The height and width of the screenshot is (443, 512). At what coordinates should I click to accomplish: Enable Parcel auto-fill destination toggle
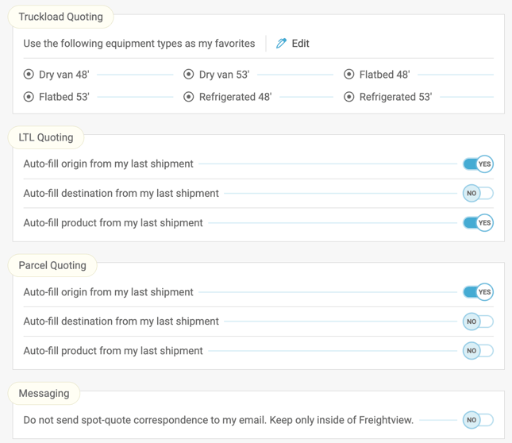pos(478,322)
